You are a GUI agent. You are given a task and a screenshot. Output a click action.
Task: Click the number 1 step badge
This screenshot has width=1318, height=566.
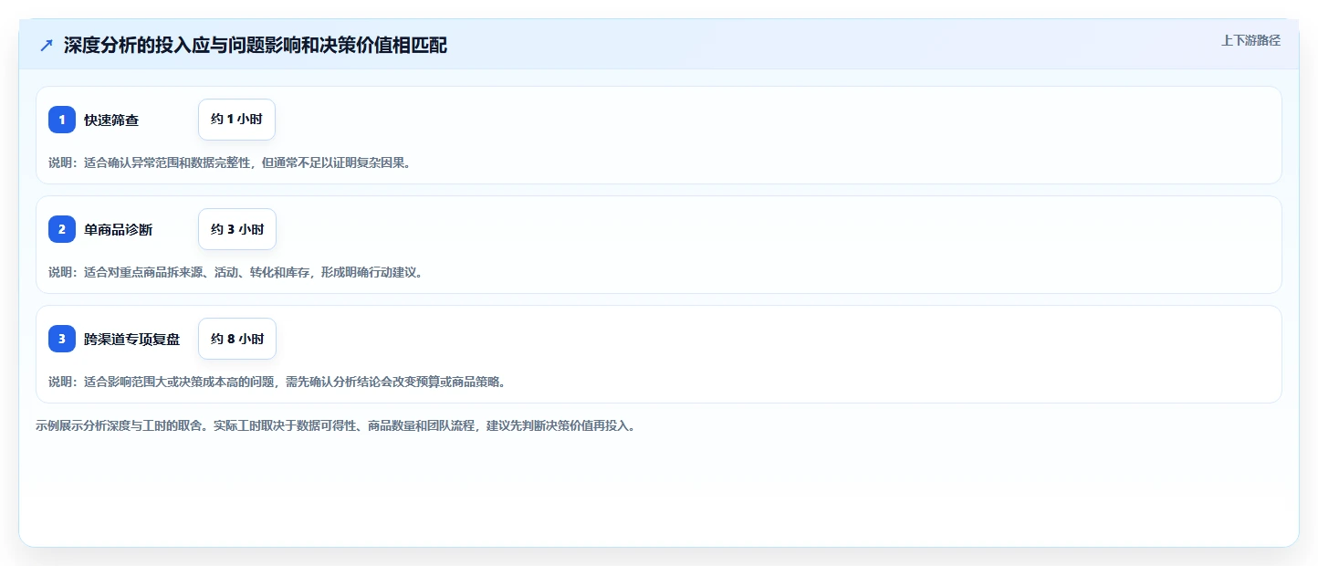(62, 120)
